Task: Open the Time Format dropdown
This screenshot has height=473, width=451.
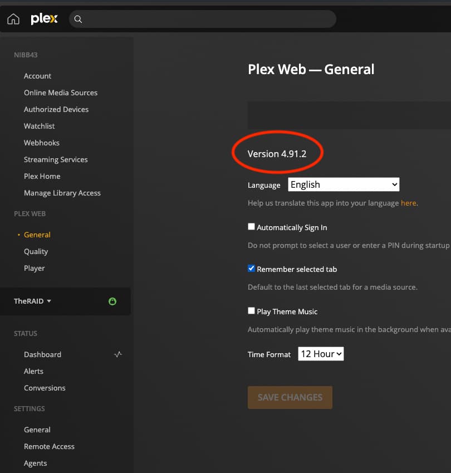Action: click(321, 354)
